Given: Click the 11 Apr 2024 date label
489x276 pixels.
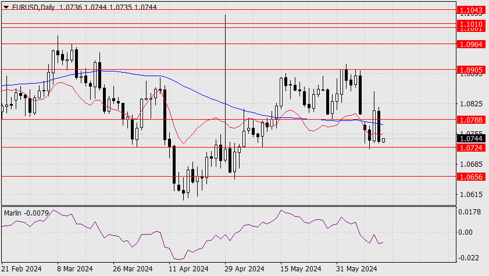Looking at the screenshot, I should point(188,268).
